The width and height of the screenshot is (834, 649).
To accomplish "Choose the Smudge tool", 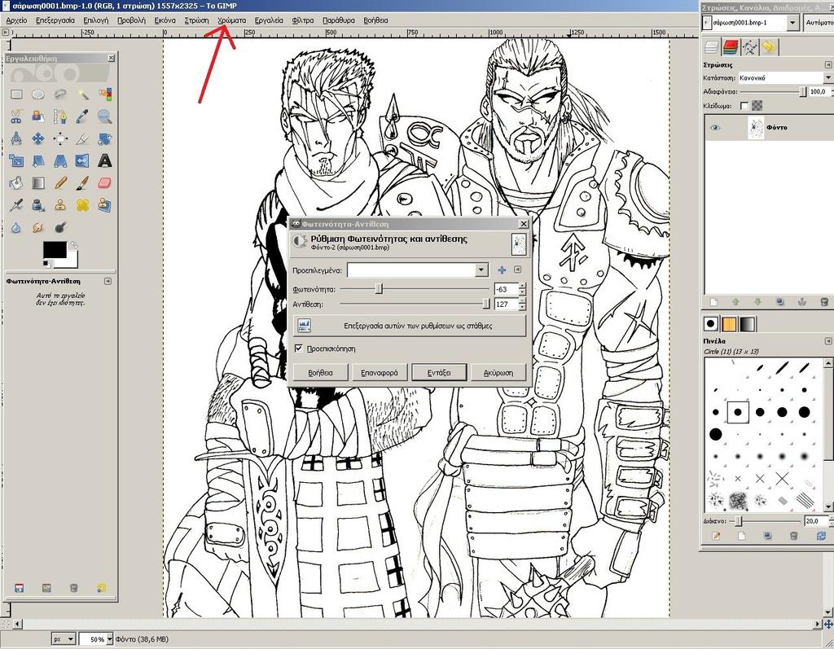I will coord(37,227).
